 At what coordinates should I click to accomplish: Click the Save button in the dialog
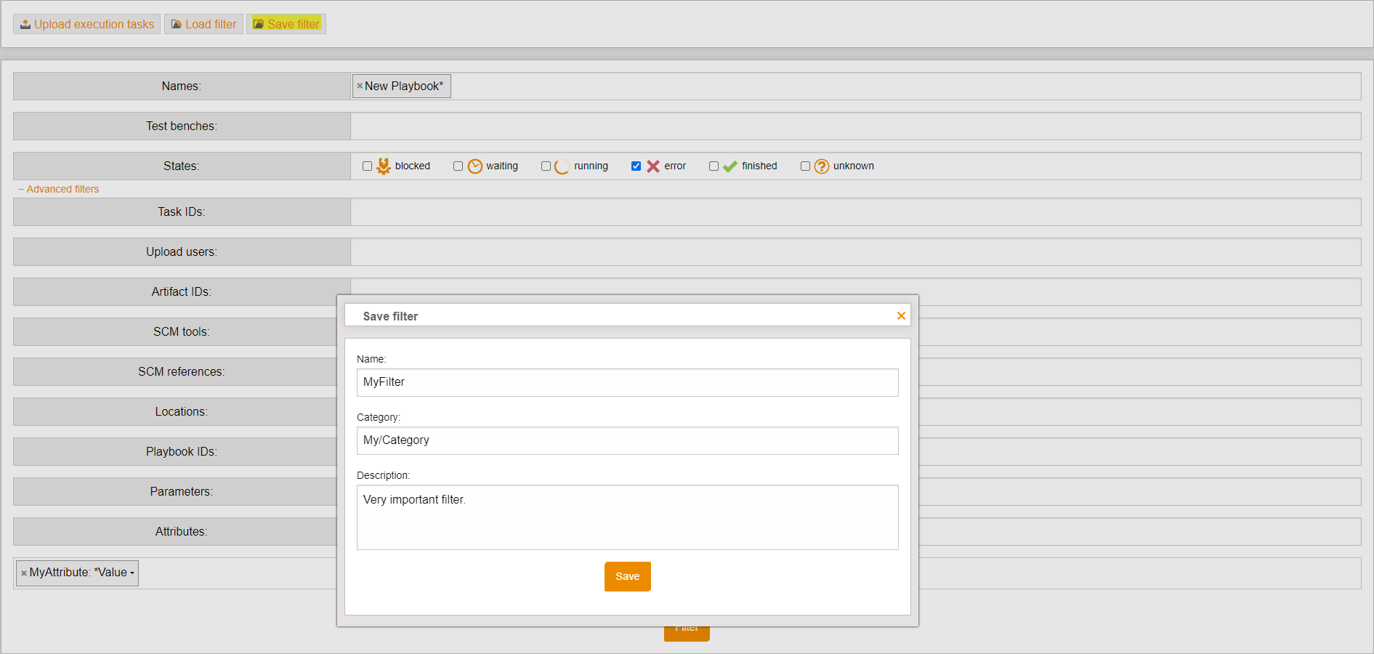click(627, 576)
